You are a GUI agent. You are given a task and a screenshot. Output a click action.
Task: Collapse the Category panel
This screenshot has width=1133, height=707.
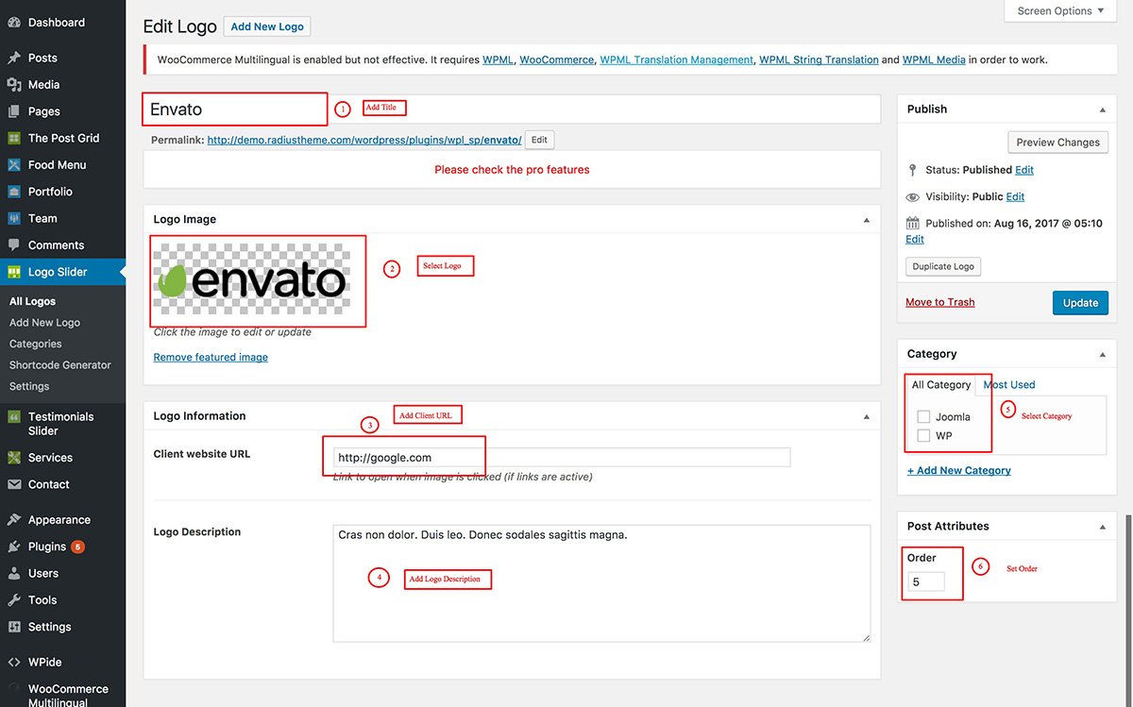(1102, 354)
